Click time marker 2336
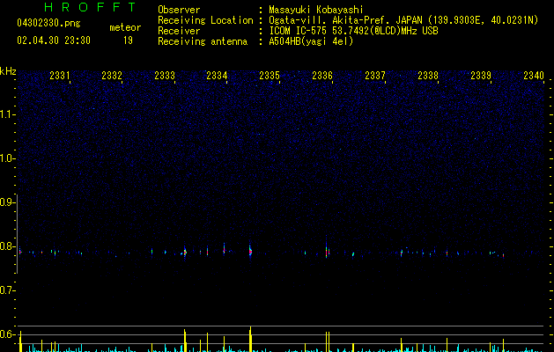 pos(322,75)
